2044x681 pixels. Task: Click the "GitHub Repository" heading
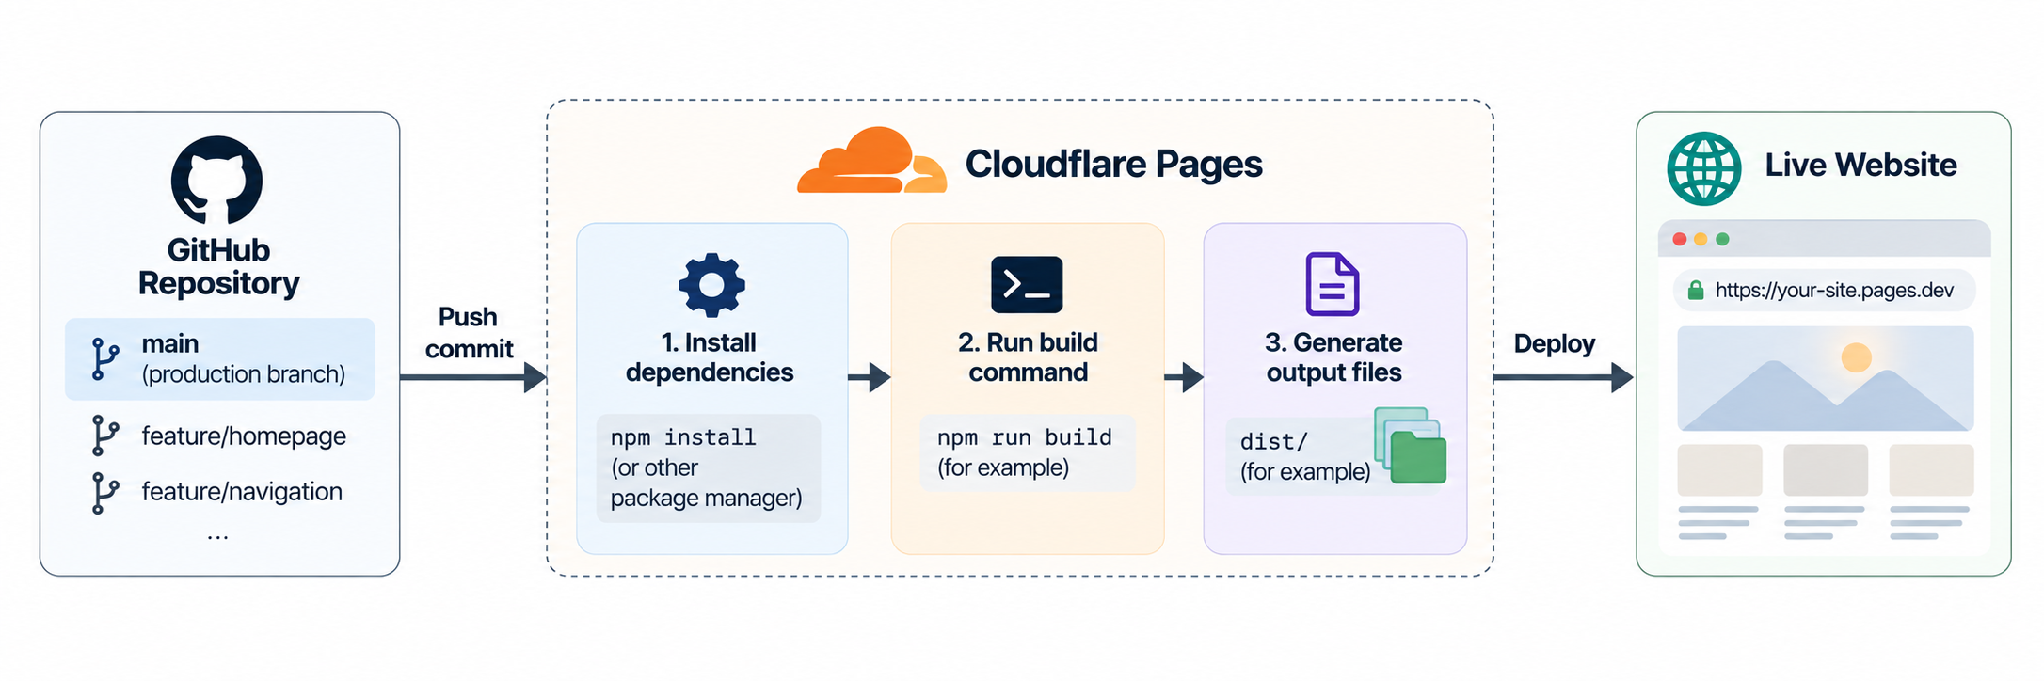coord(218,266)
